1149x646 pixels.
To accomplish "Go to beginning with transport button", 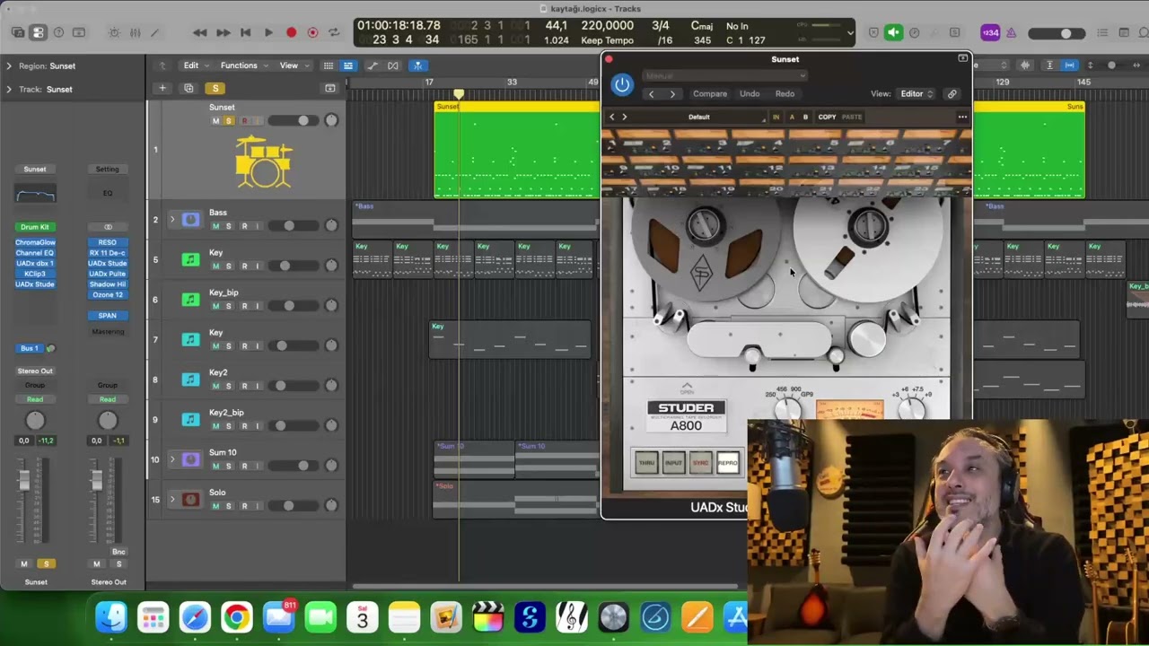I will pyautogui.click(x=245, y=32).
